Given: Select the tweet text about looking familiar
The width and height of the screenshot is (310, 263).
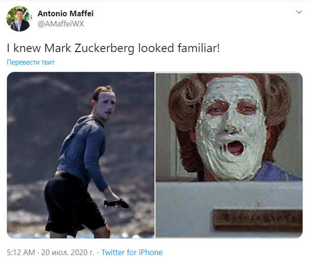Looking at the screenshot, I should [x=113, y=48].
